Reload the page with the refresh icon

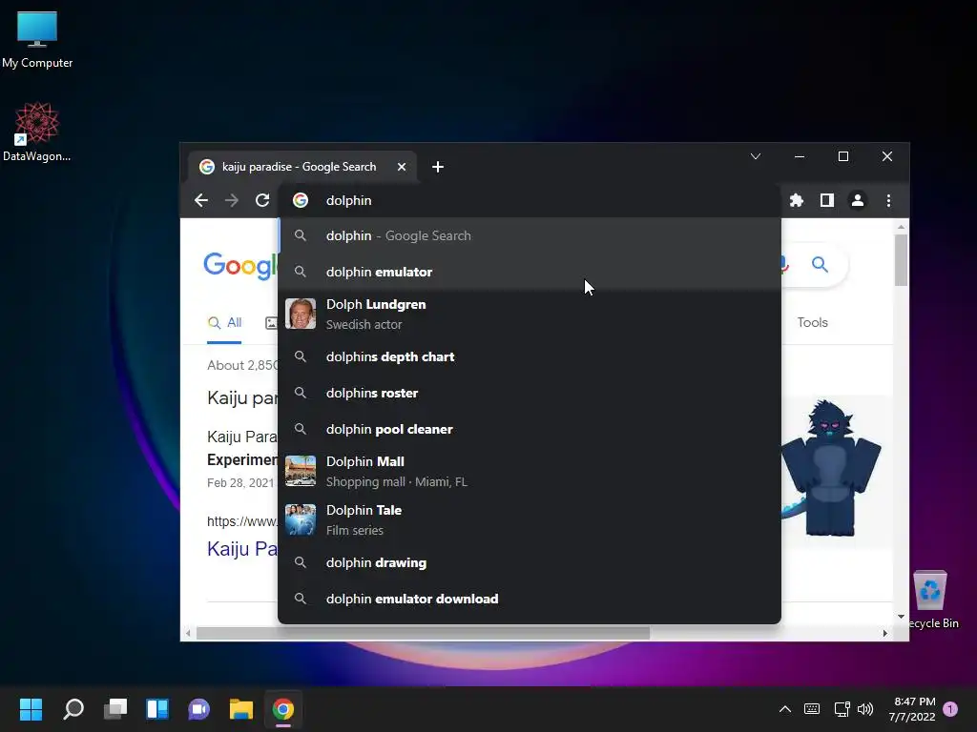pos(262,200)
